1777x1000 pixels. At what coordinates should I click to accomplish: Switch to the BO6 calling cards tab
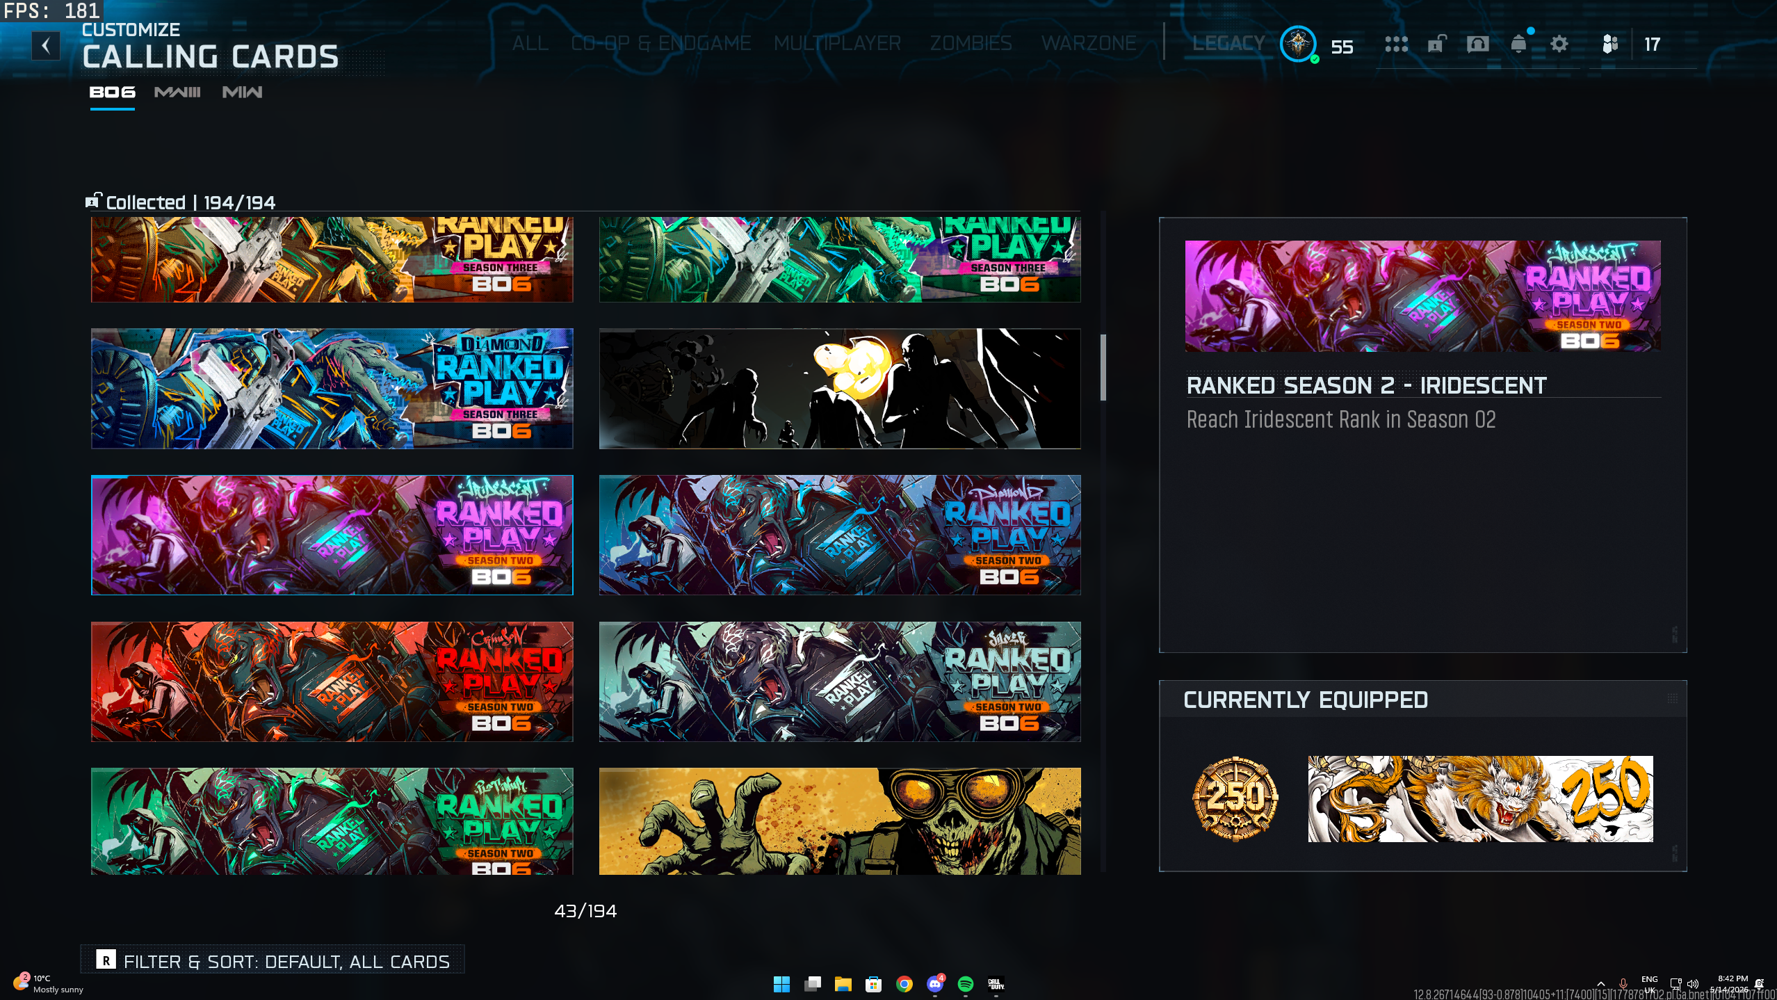click(112, 92)
